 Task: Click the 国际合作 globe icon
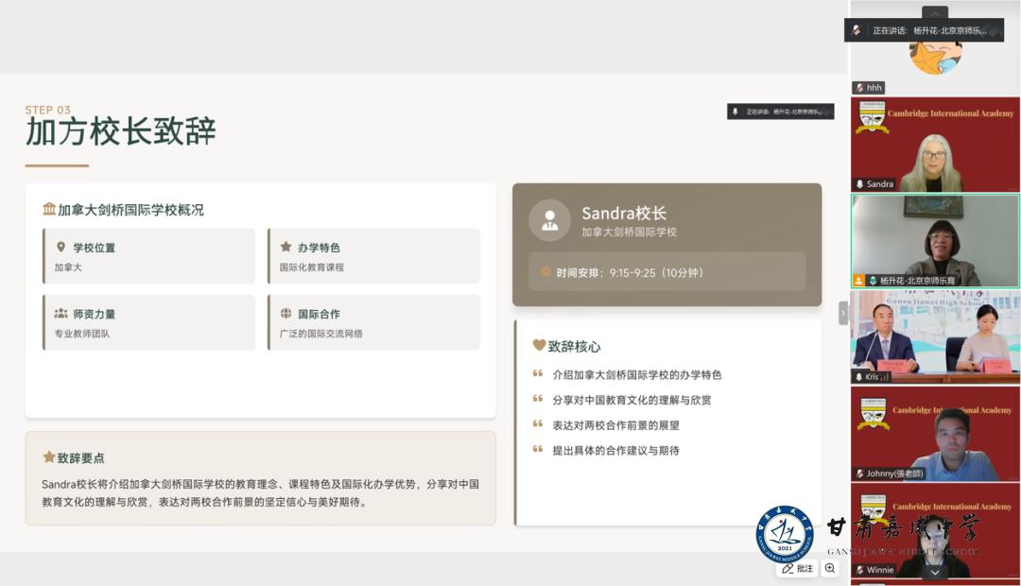tap(286, 313)
